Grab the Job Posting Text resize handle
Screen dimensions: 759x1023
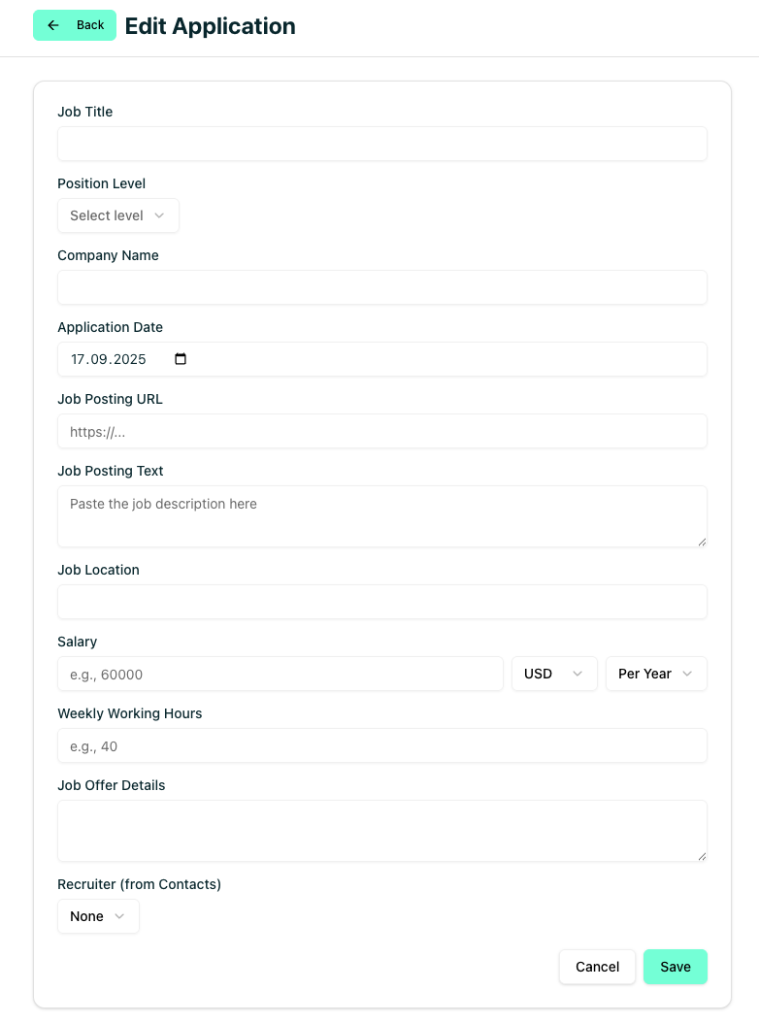702,542
